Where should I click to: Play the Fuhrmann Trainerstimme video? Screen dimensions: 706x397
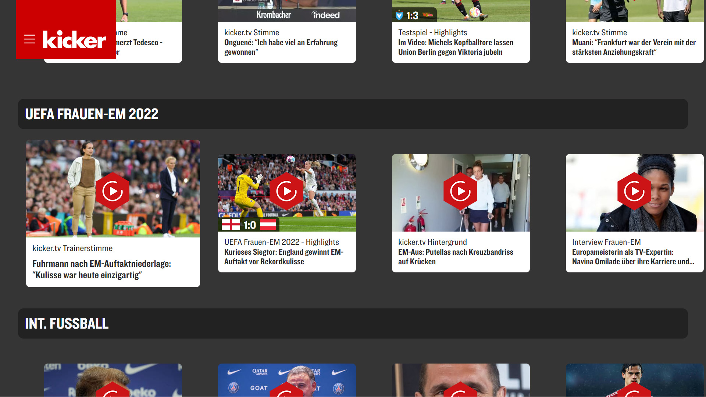[113, 191]
